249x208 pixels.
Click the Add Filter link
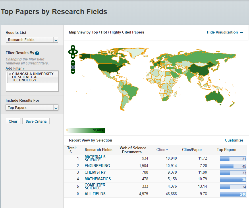[15, 68]
